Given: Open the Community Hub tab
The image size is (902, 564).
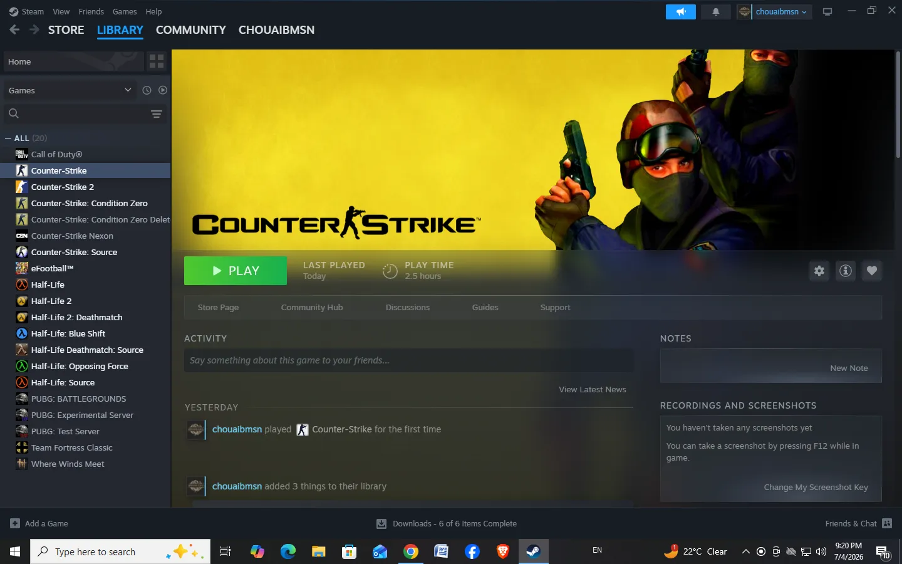Looking at the screenshot, I should click(312, 307).
